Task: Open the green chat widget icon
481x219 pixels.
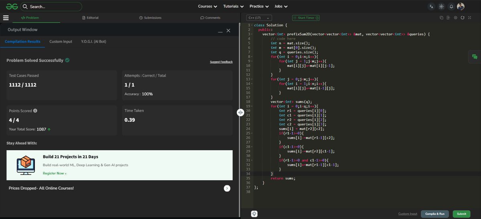Action: pyautogui.click(x=475, y=57)
